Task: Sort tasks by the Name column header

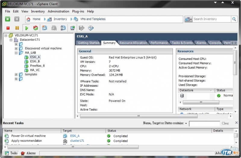Action: 32,131
